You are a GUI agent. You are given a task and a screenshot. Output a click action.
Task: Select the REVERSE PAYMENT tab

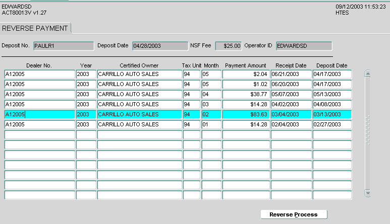coord(36,28)
